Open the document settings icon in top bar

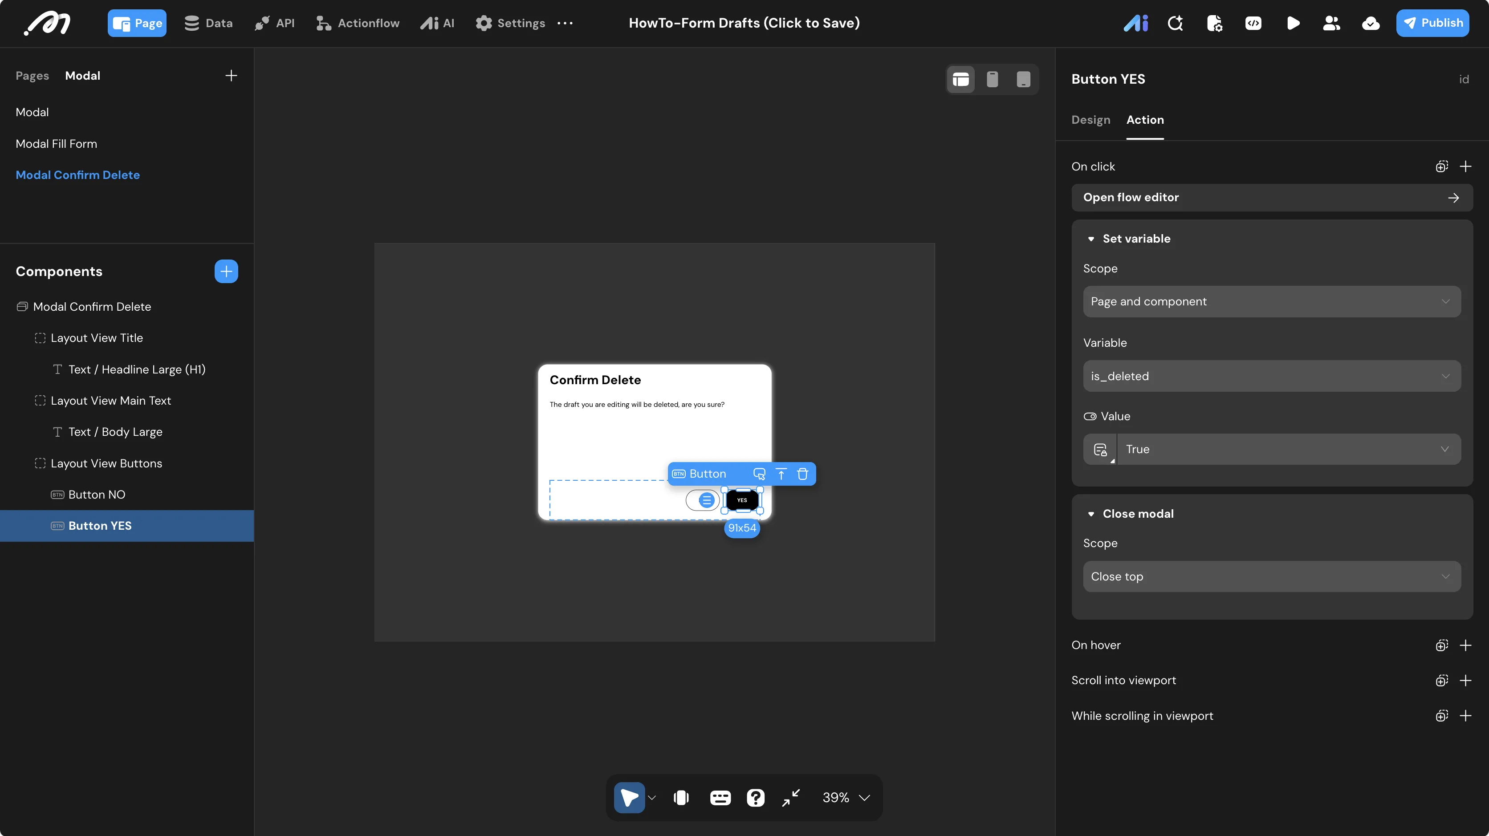pyautogui.click(x=1214, y=23)
